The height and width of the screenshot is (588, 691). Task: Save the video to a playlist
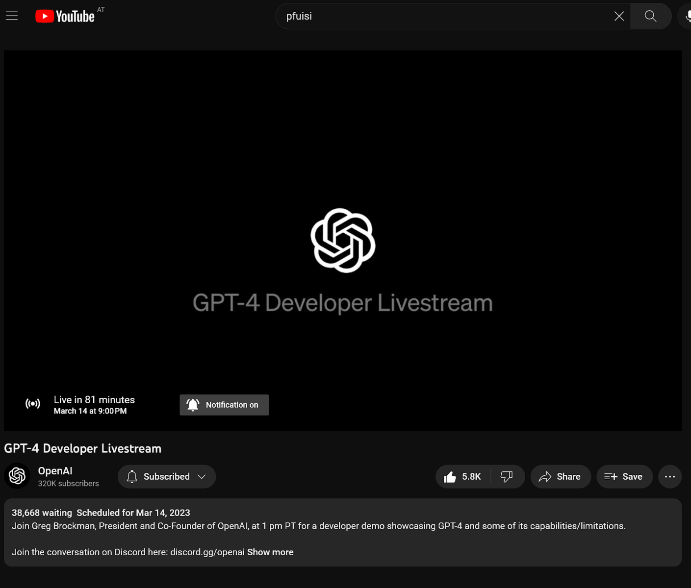(624, 476)
